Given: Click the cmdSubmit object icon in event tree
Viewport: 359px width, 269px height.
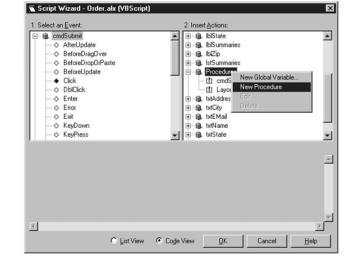Looking at the screenshot, I should coord(45,36).
